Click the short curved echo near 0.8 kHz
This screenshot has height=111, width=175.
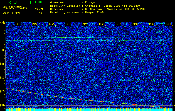[x=14, y=81]
